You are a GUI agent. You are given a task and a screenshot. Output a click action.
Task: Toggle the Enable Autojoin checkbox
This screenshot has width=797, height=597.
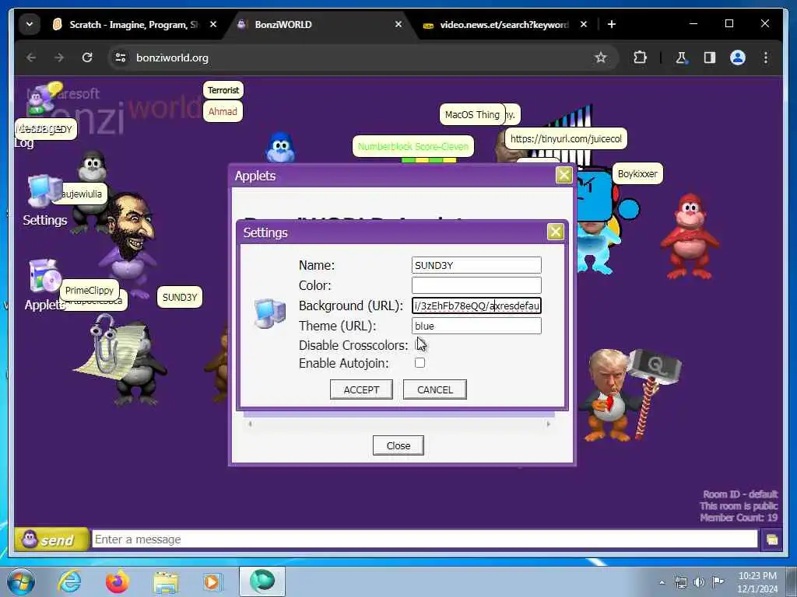(420, 363)
